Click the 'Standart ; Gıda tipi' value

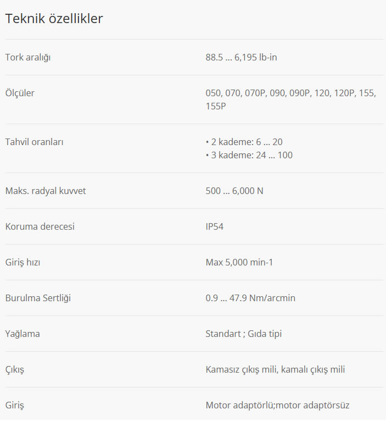(x=244, y=334)
